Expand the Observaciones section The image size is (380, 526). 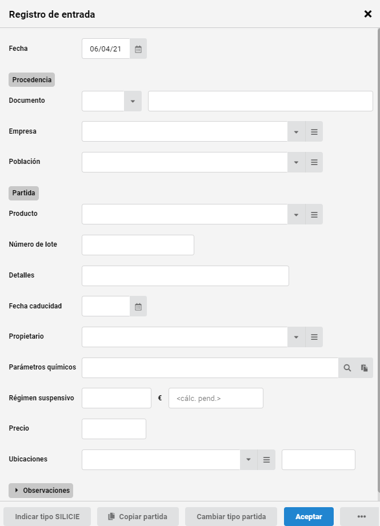(x=41, y=491)
